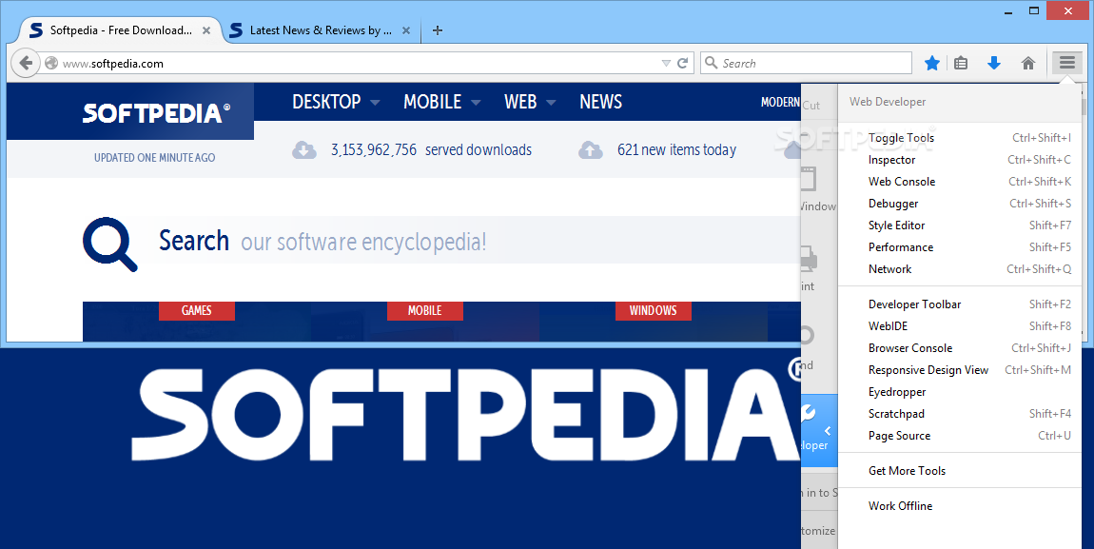Click the WINDOWS category label
The height and width of the screenshot is (549, 1094).
(x=653, y=310)
